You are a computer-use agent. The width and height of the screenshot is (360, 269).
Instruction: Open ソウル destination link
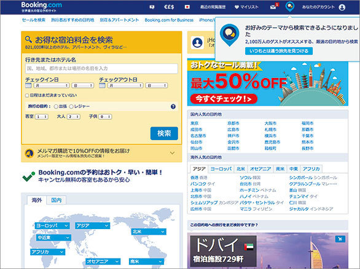click(246, 177)
